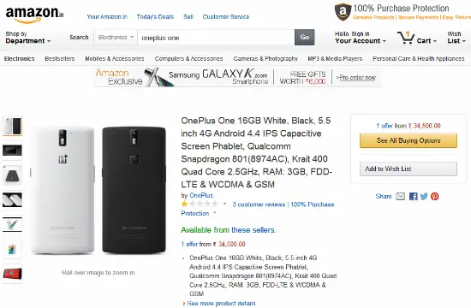Open Mobiles & Accessories category tab

coord(115,58)
